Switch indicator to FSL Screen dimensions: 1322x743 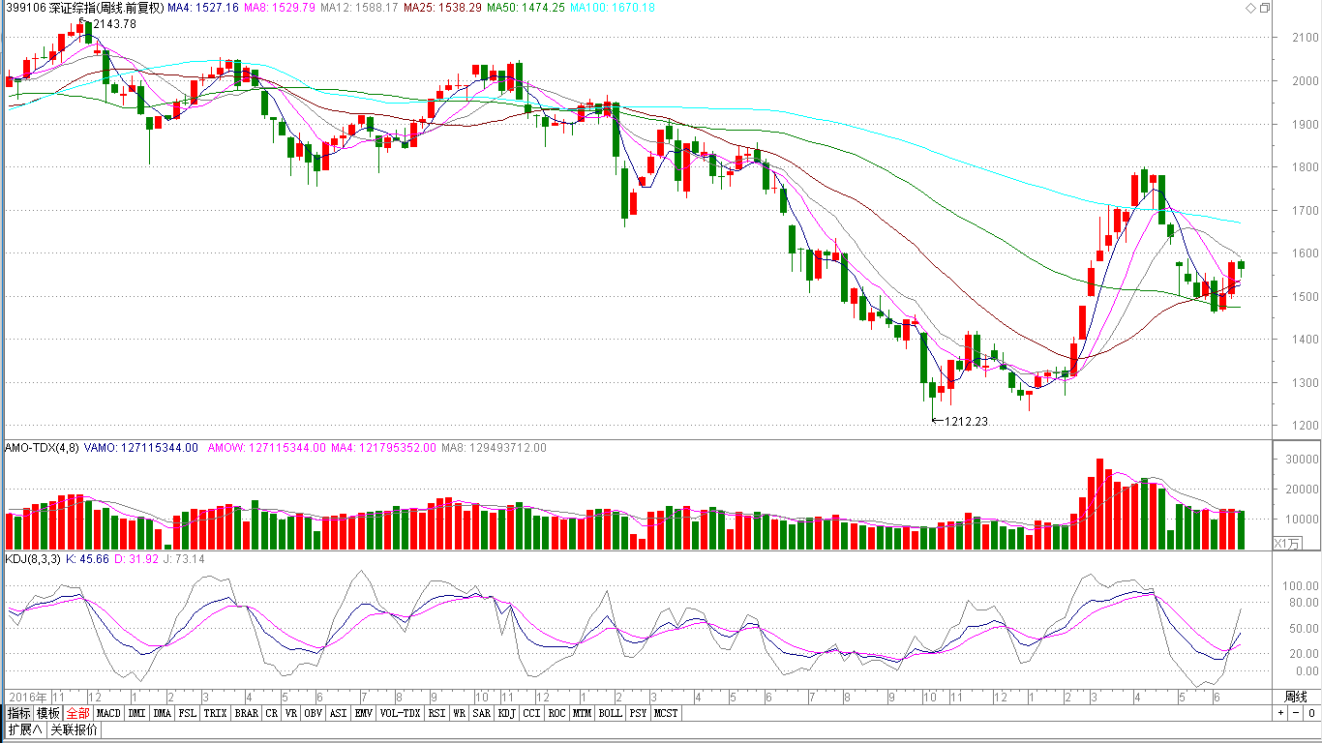click(x=187, y=713)
